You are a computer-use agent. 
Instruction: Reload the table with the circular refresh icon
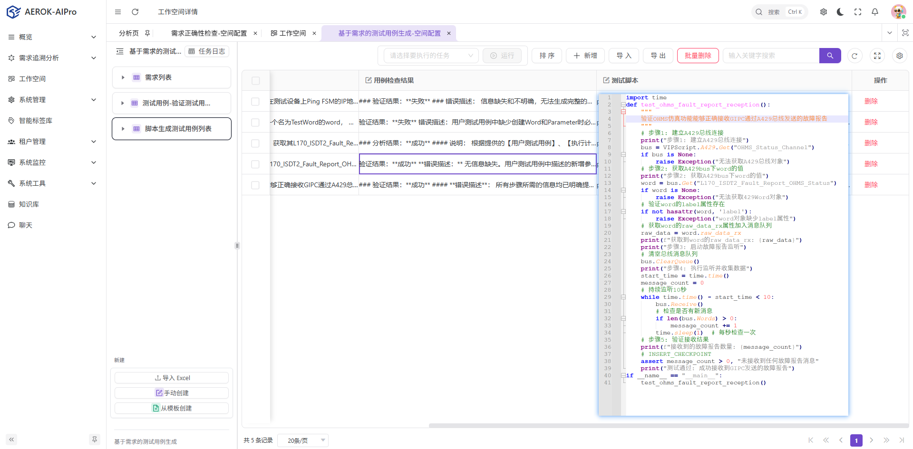[855, 56]
